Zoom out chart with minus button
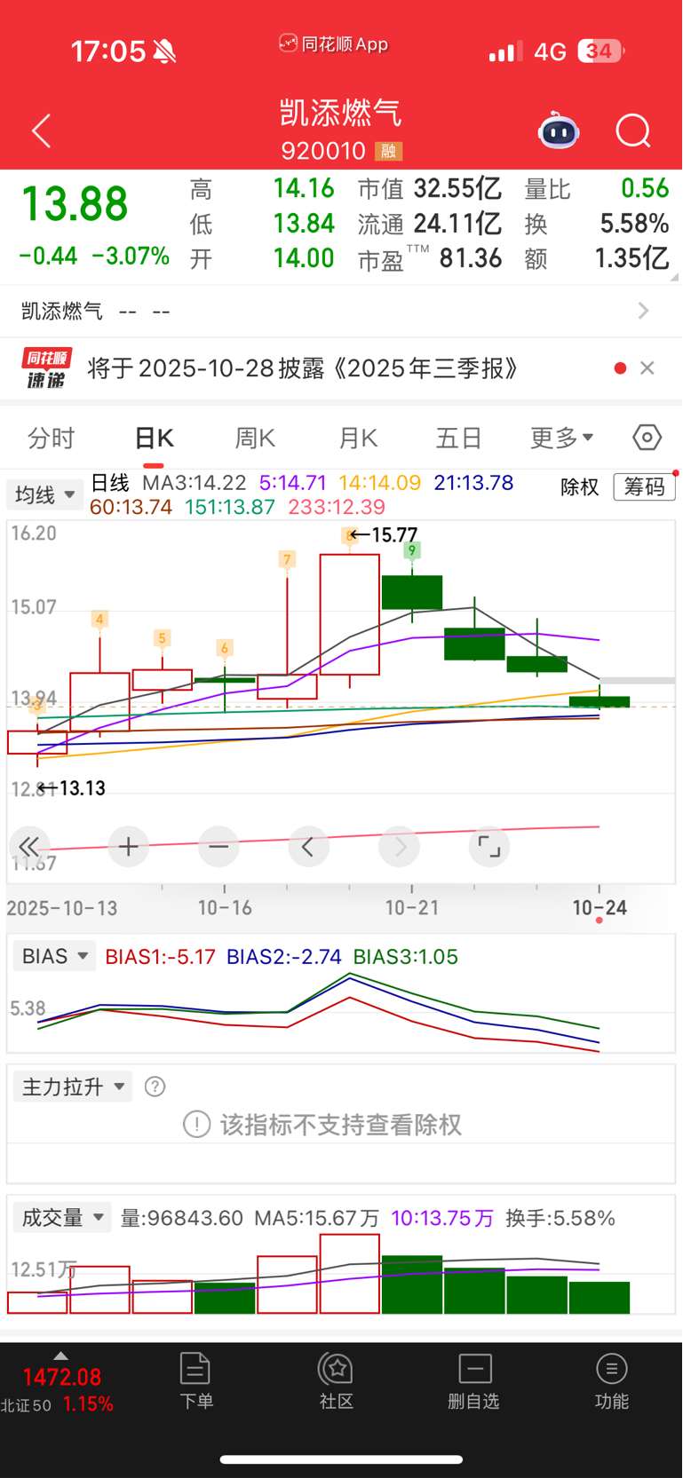Screen dimensions: 683x1478 pos(218,847)
